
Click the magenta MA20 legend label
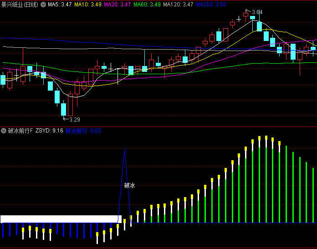[x=118, y=5]
